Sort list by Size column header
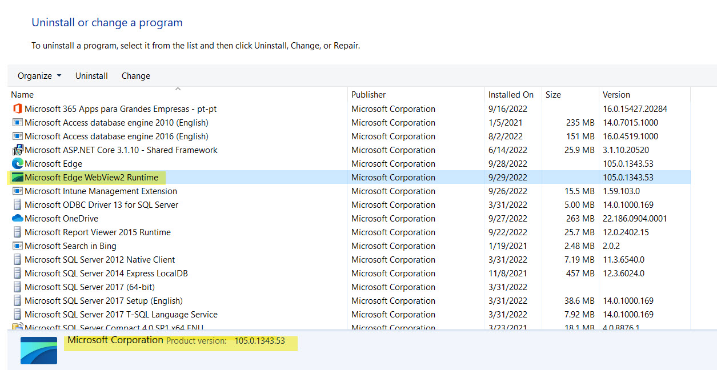The width and height of the screenshot is (717, 370). tap(553, 95)
